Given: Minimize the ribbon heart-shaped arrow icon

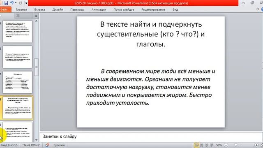Looking at the screenshot, I should pyautogui.click(x=258, y=9).
